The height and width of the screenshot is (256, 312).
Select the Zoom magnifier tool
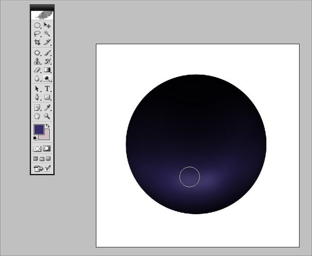coord(47,116)
